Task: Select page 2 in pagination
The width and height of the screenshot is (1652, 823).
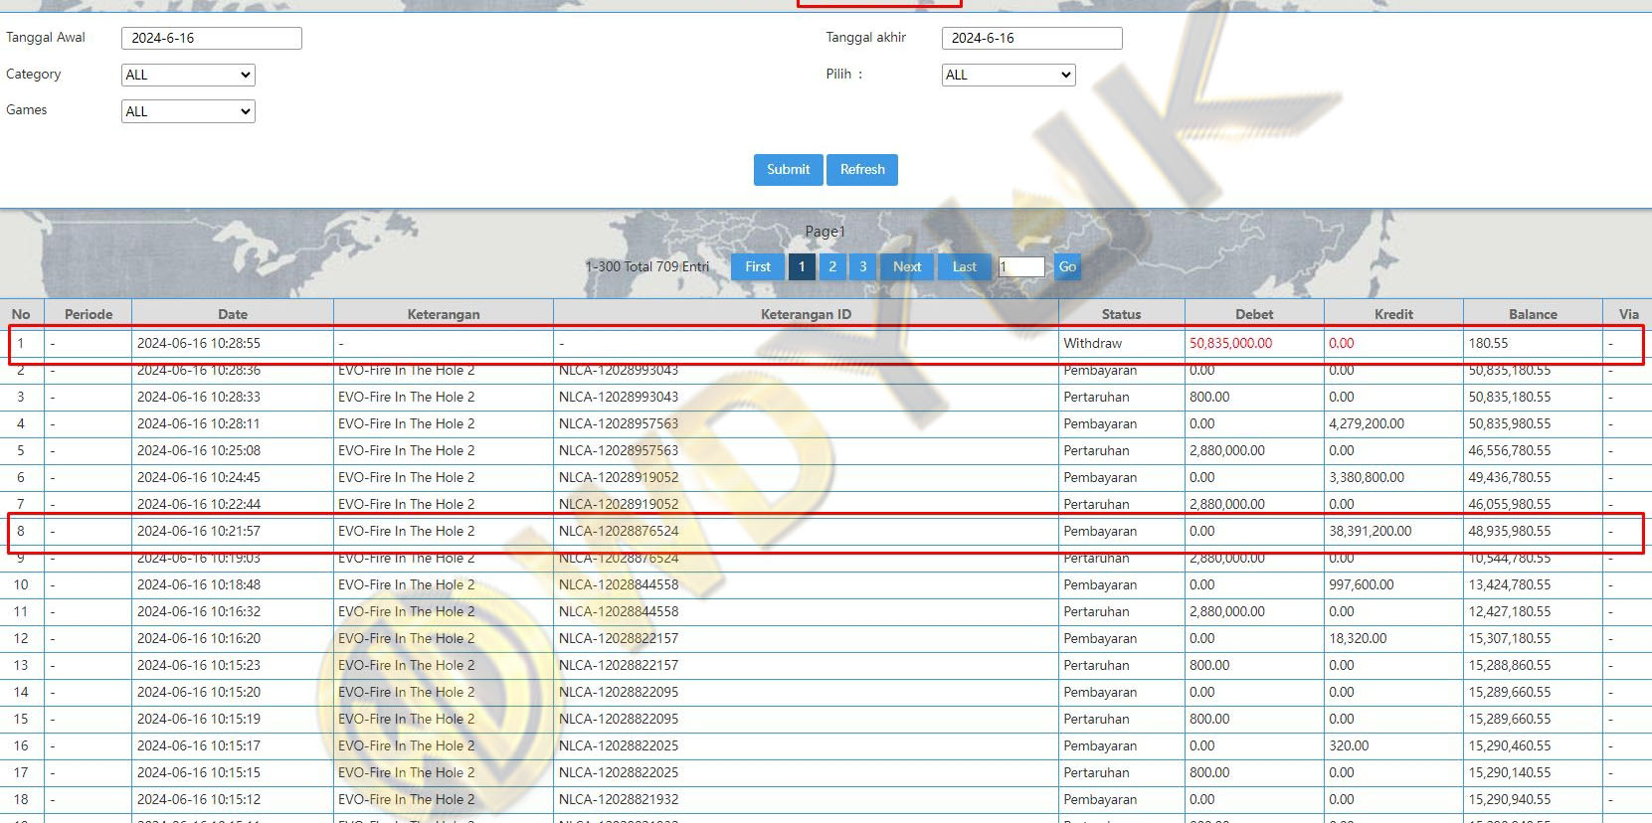Action: [x=832, y=266]
